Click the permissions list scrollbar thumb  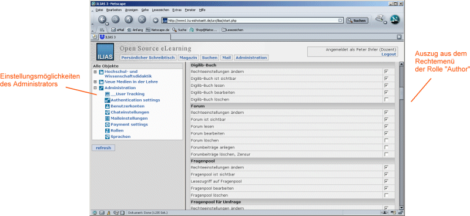(x=402, y=93)
